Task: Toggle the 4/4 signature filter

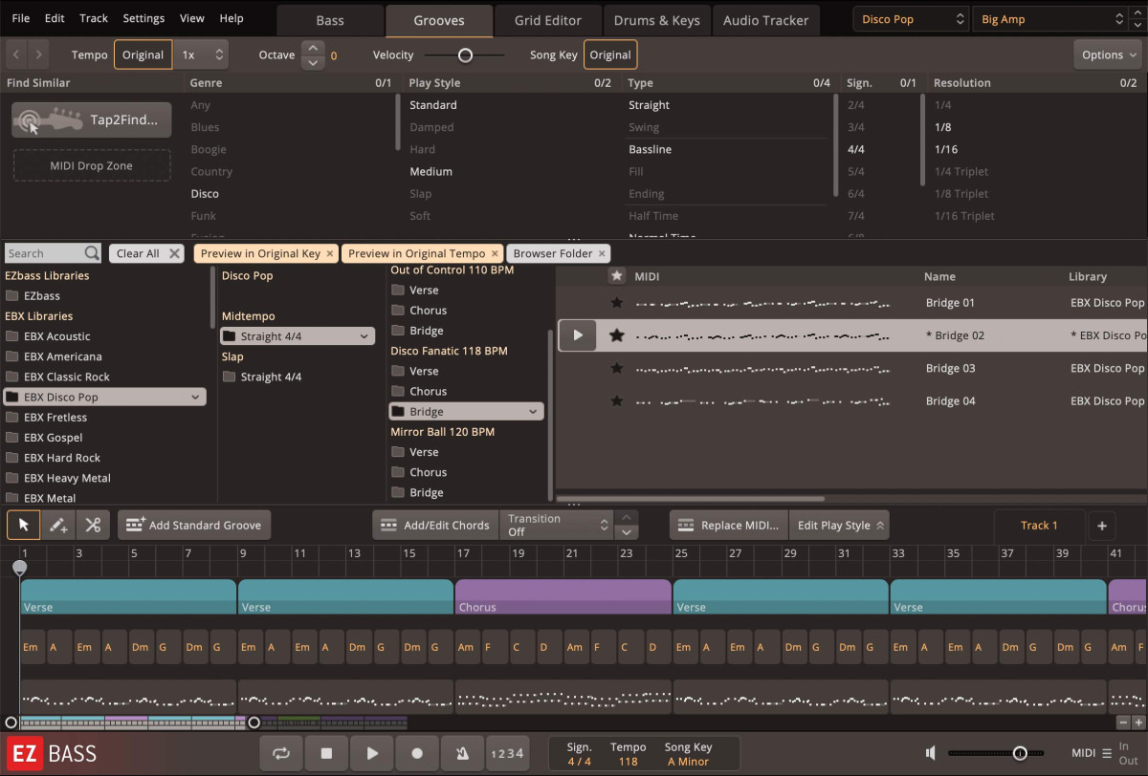Action: [855, 150]
